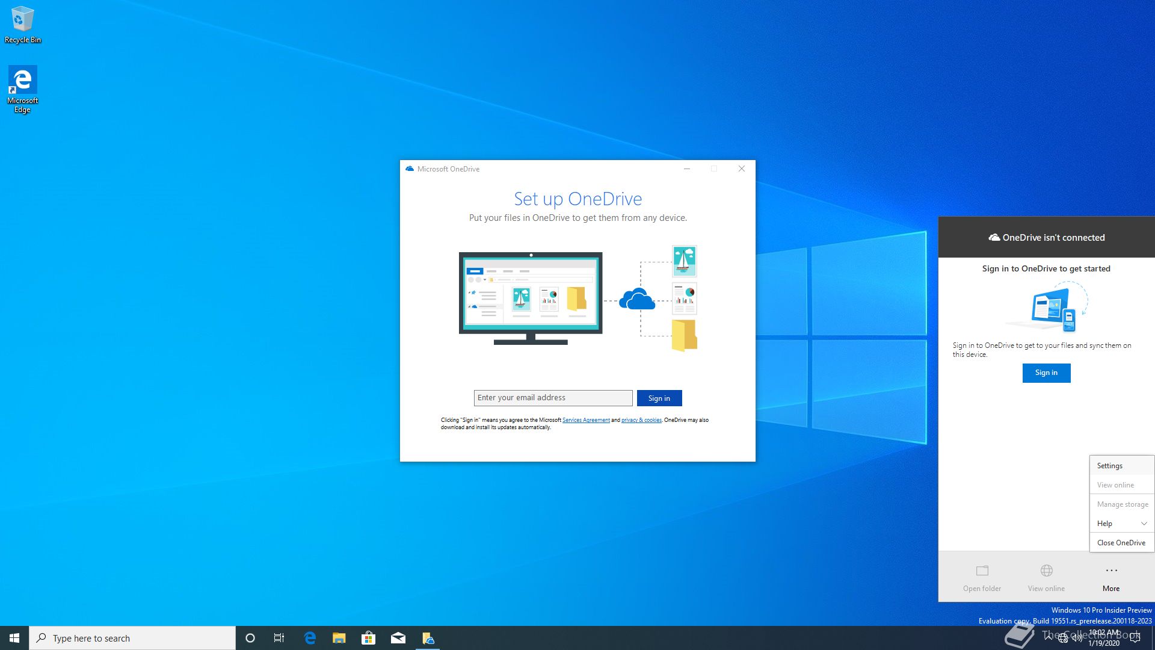Launch Microsoft Edge from the taskbar
1155x650 pixels.
[x=310, y=638]
